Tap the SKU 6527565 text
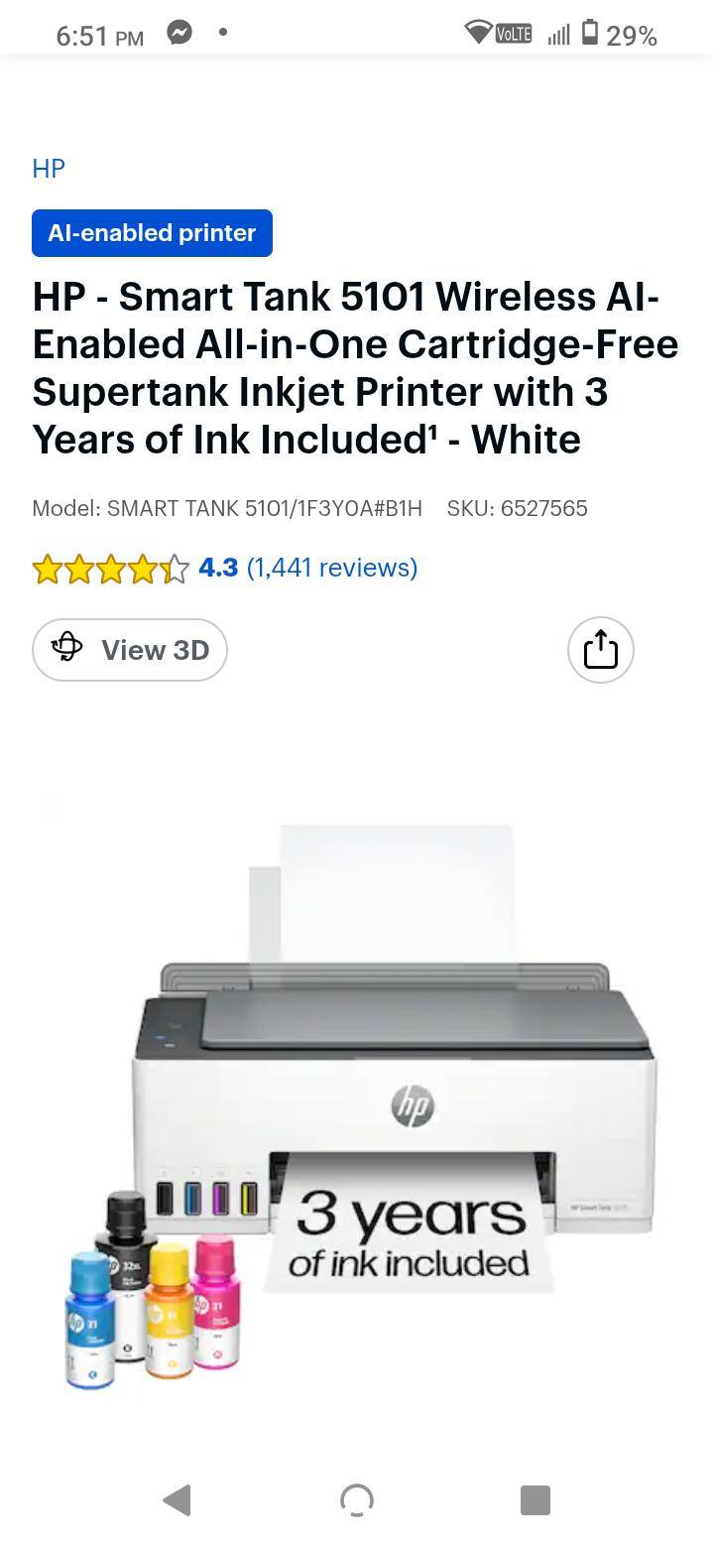714x1548 pixels. pos(517,508)
